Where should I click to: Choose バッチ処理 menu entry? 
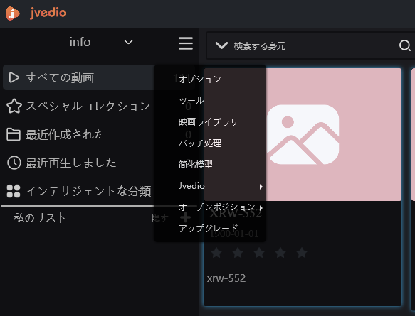point(210,143)
